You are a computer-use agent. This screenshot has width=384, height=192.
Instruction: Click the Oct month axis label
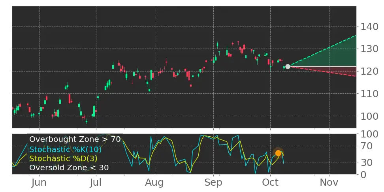[270, 183]
